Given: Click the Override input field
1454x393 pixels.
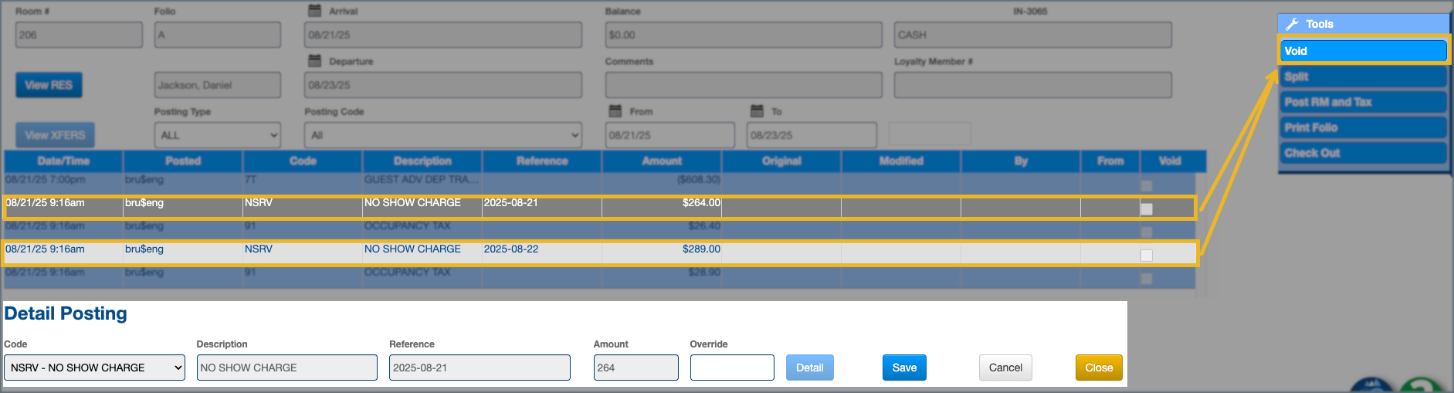Looking at the screenshot, I should (x=731, y=368).
